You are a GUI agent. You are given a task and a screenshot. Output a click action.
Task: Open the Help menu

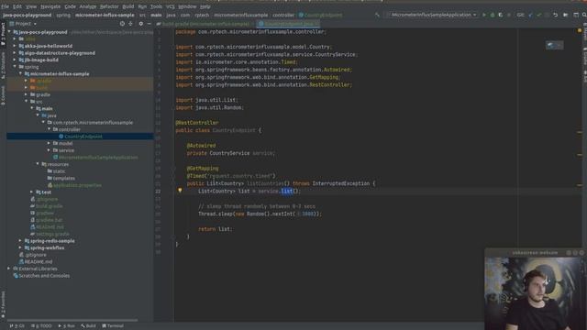point(205,6)
